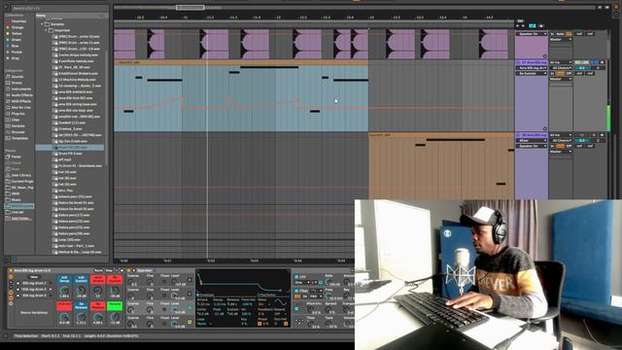This screenshot has height=350, width=622.
Task: Open the Samples category
Action: tap(16, 125)
